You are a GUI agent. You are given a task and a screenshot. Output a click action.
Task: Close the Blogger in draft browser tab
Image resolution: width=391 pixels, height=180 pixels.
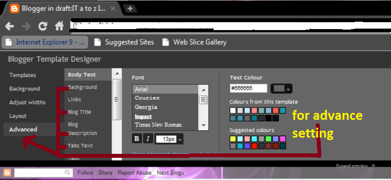point(113,9)
